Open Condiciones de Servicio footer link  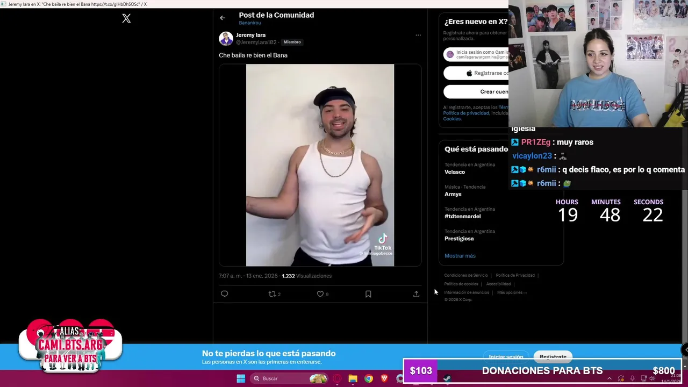pyautogui.click(x=466, y=275)
